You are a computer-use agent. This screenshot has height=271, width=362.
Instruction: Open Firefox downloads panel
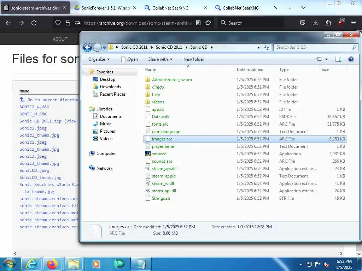click(x=315, y=23)
